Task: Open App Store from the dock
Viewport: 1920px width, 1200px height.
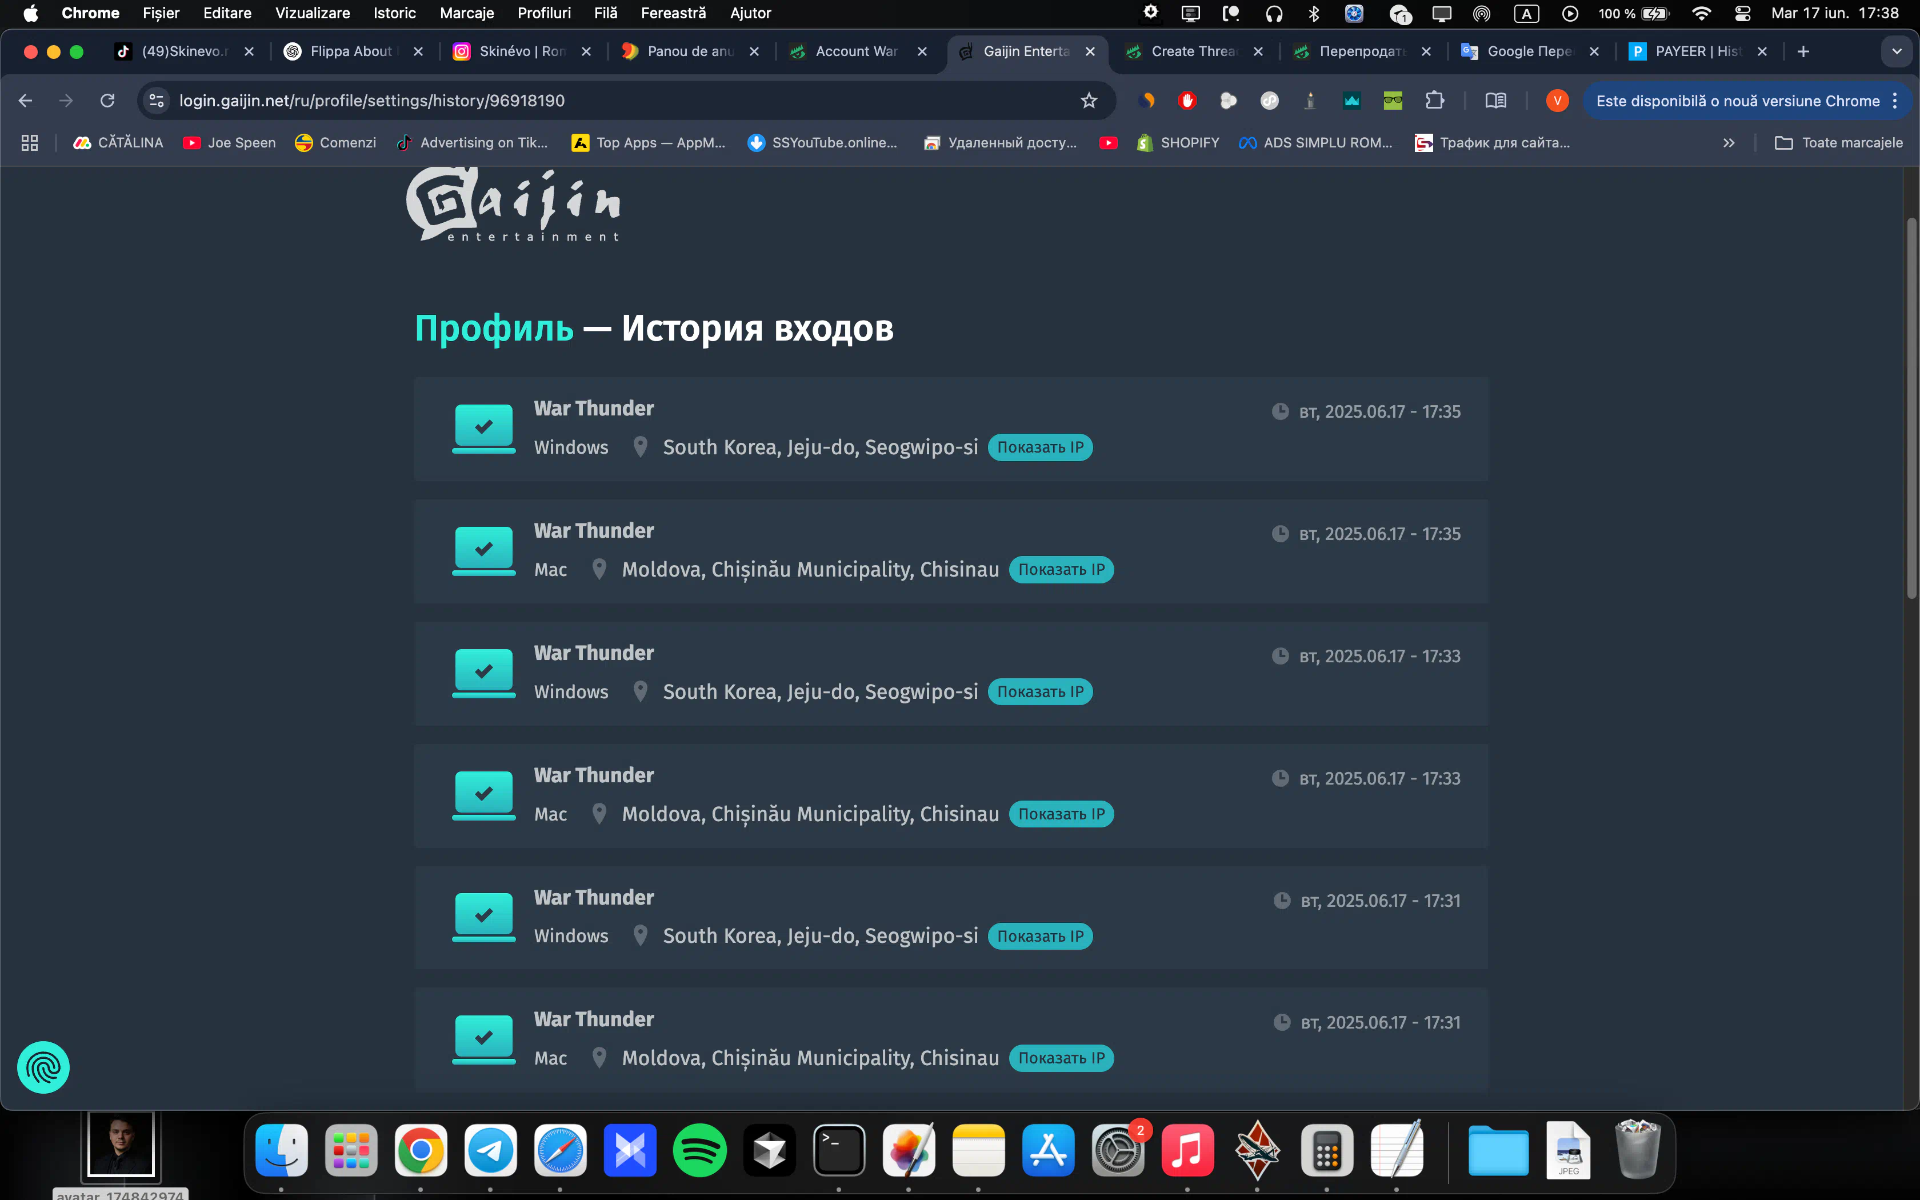Action: click(1048, 1150)
